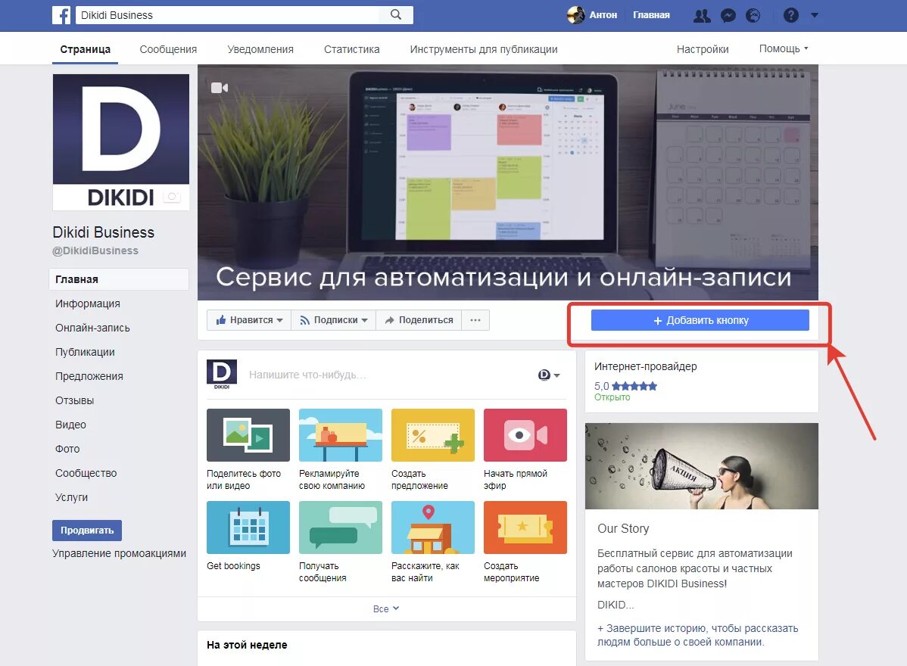Click Антон name in top bar

603,15
